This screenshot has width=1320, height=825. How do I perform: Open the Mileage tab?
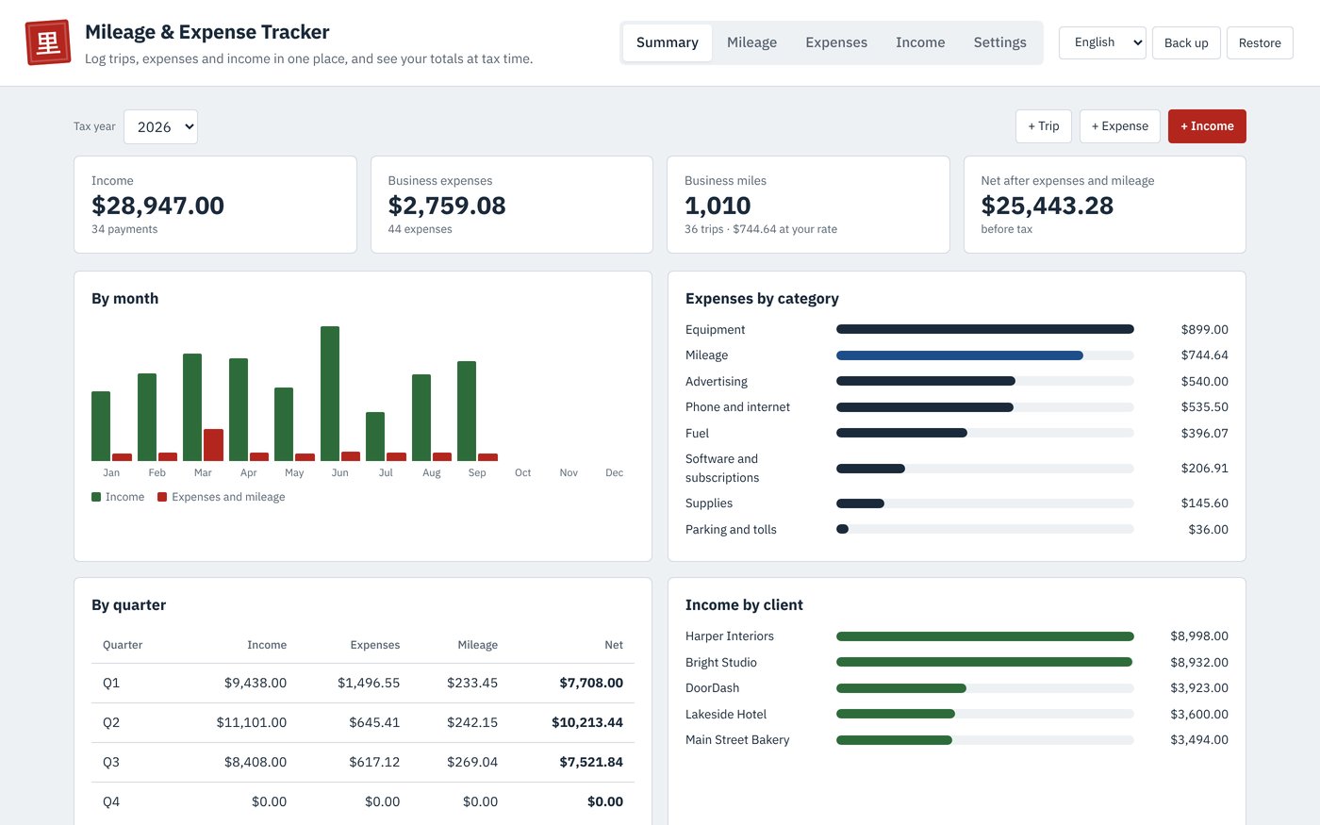coord(752,42)
